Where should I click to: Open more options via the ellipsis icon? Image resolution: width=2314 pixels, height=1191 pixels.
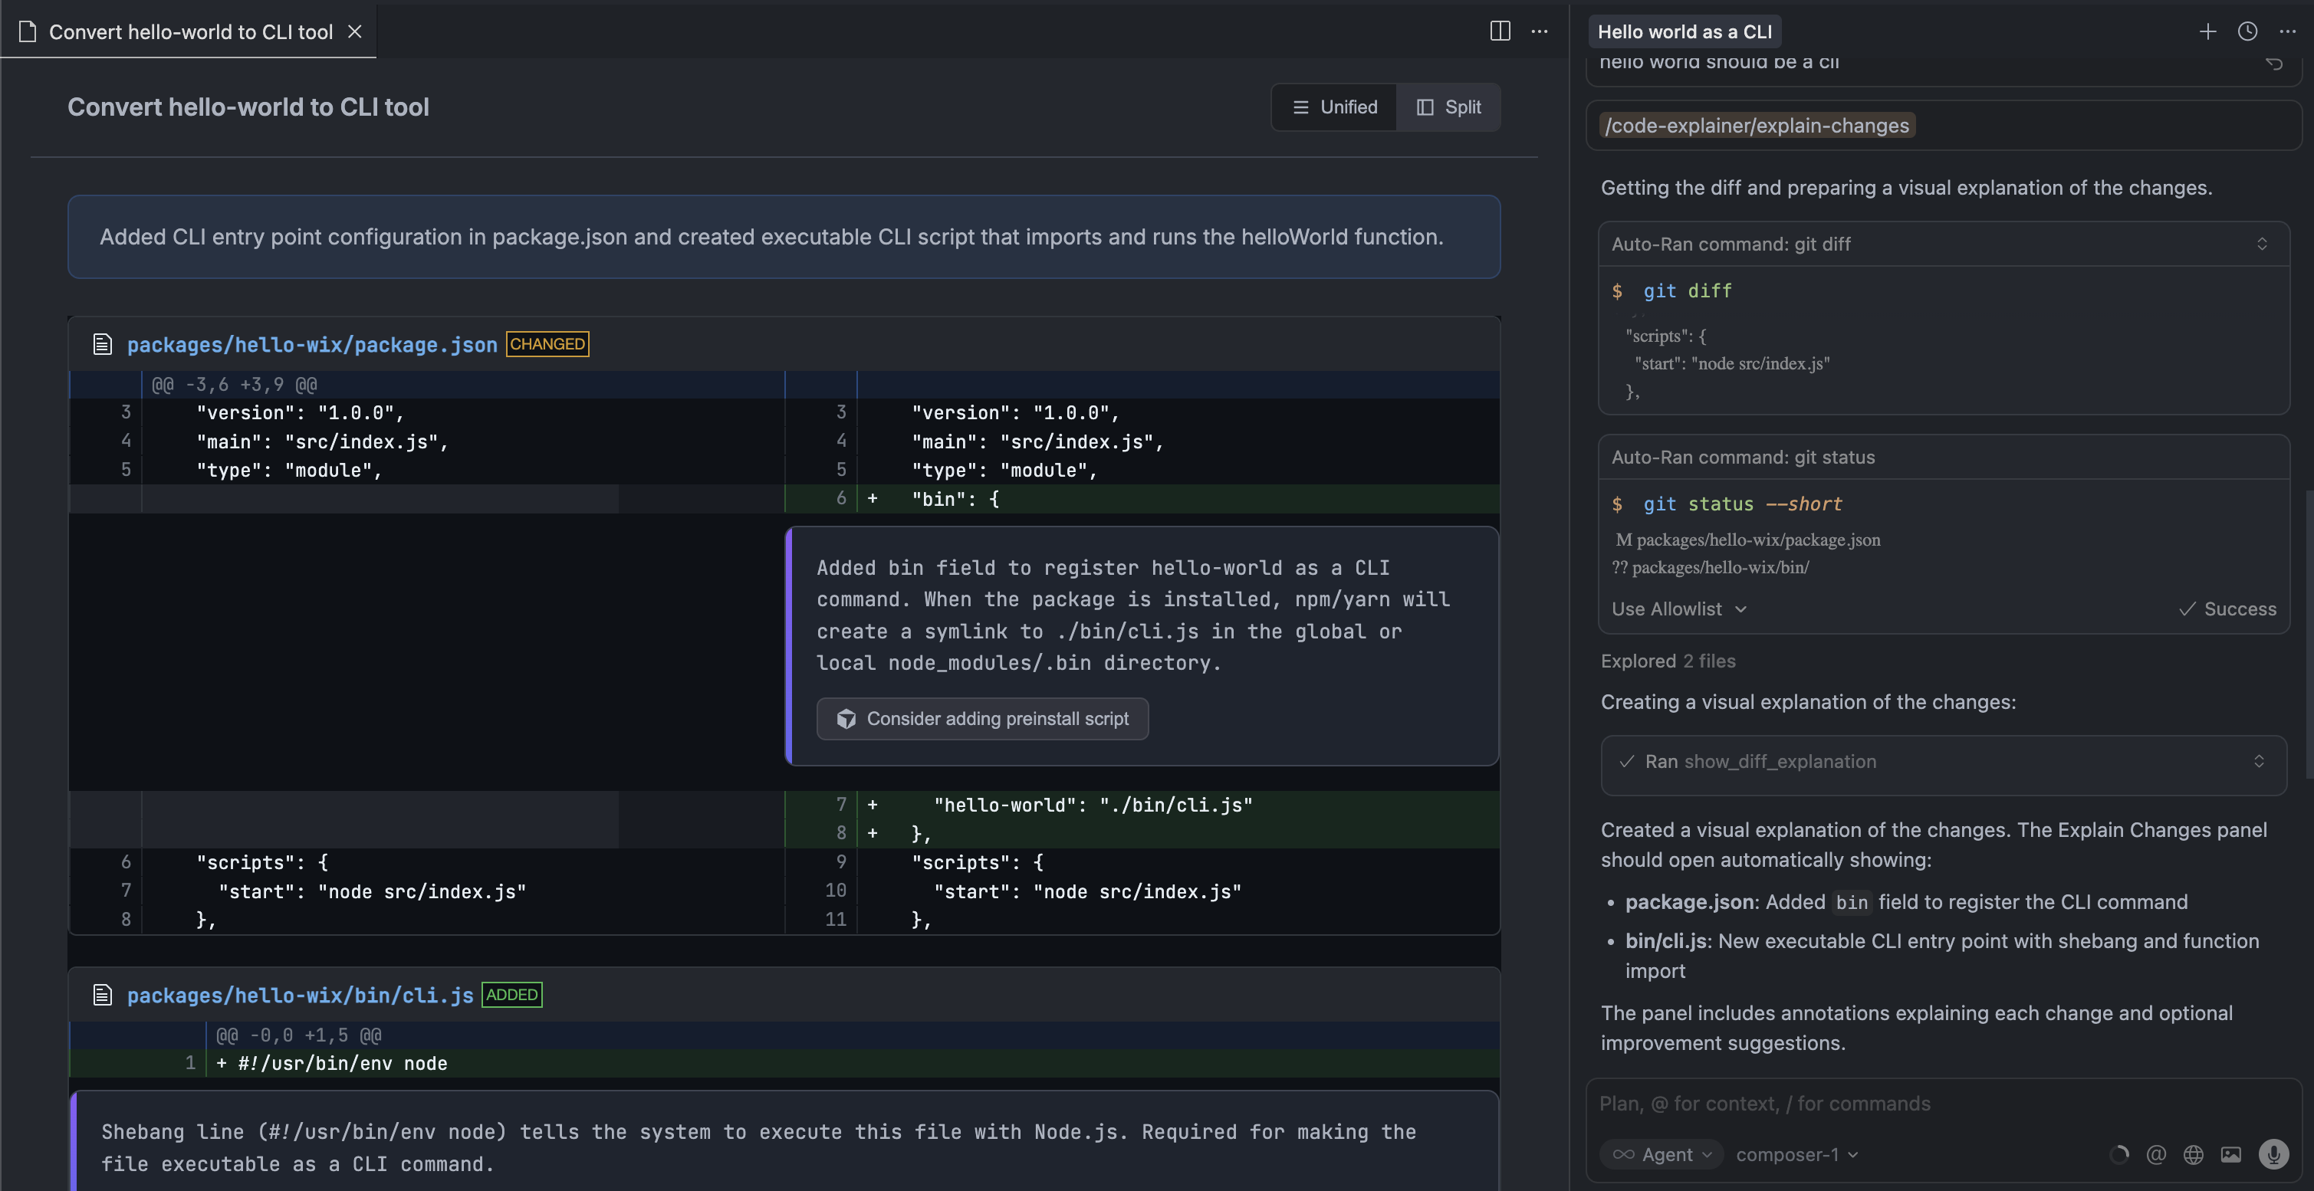coord(2287,31)
